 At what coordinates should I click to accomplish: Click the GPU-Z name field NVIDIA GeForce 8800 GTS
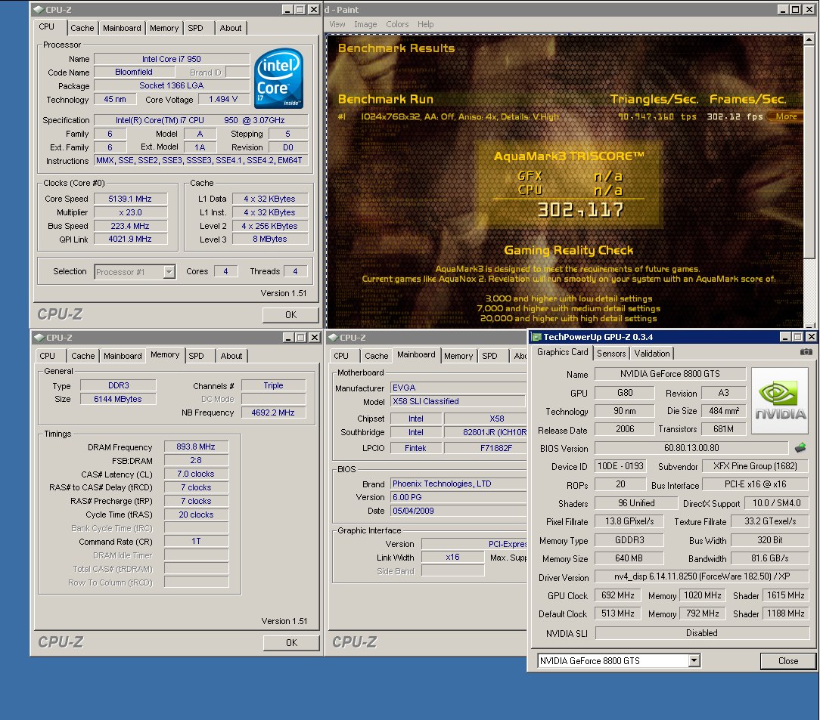670,374
